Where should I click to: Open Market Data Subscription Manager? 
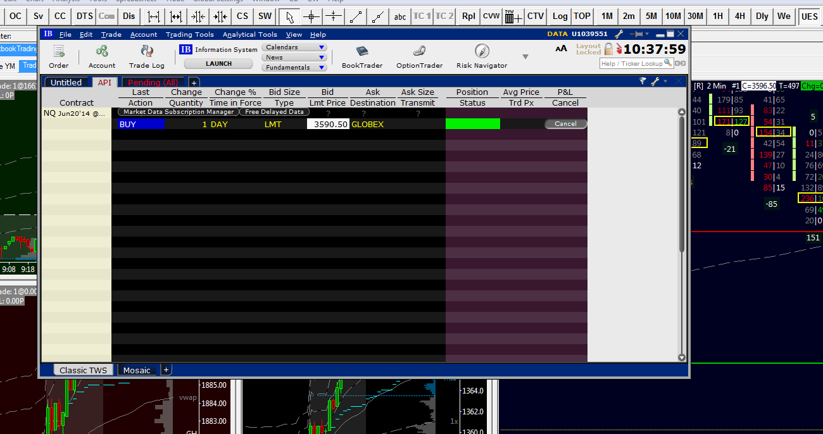[178, 112]
